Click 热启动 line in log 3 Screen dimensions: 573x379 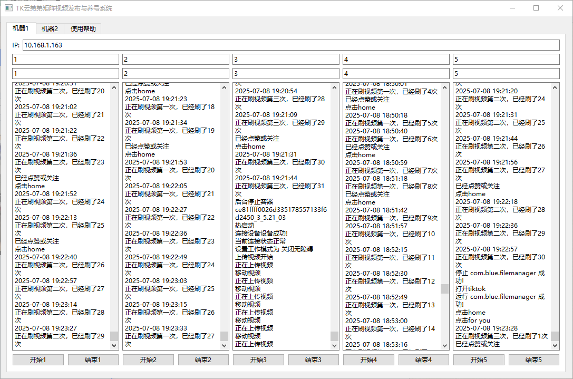pos(245,226)
